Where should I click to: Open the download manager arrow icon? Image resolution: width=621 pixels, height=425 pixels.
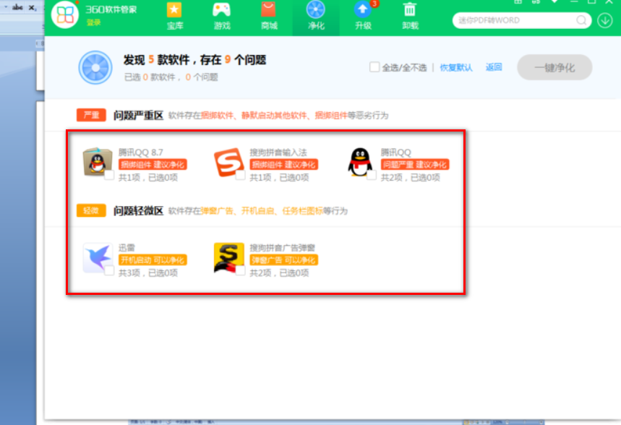(605, 20)
